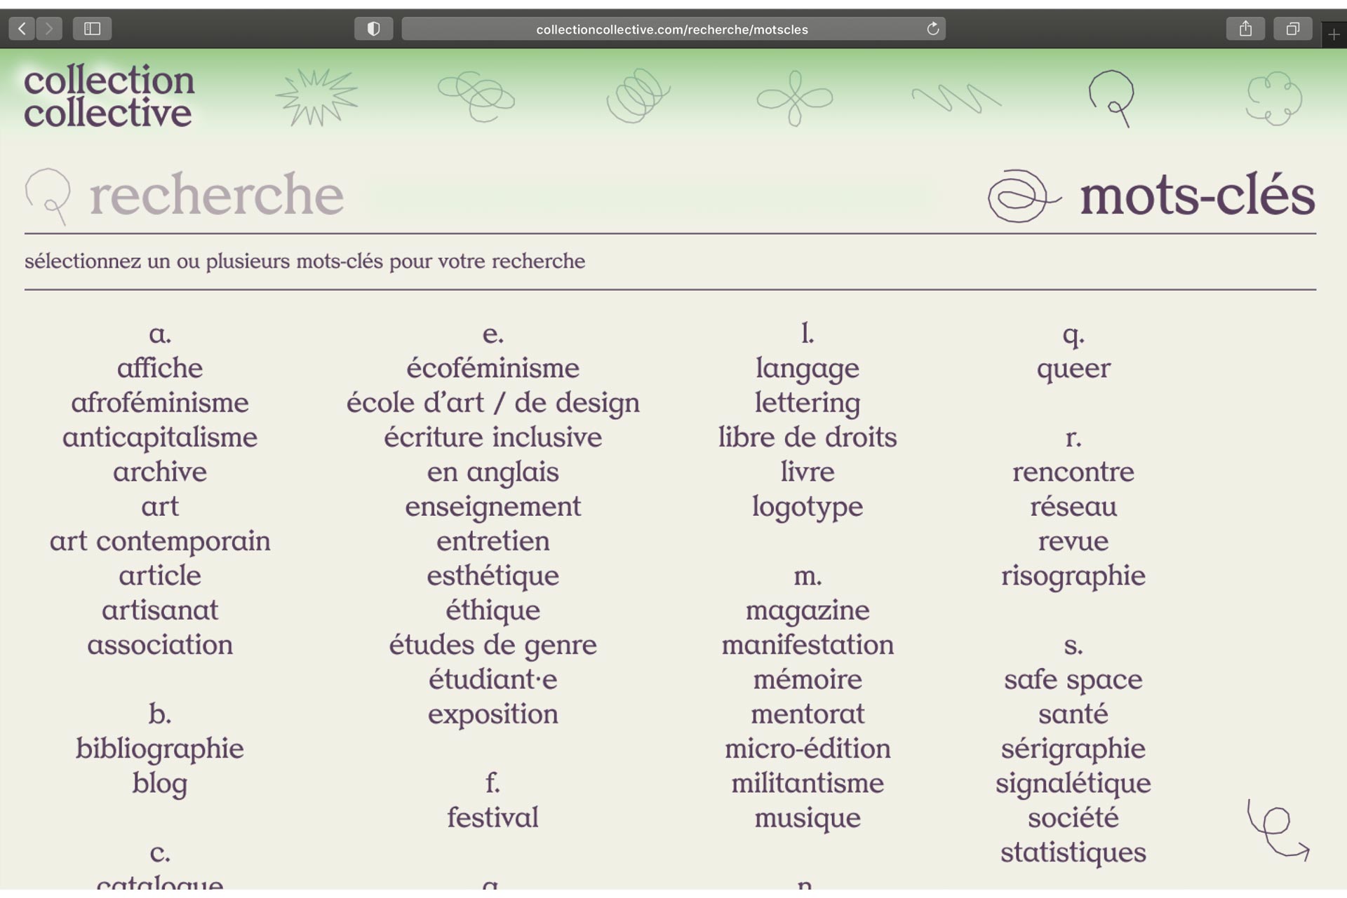
Task: Click the curly arrow icon bottom right
Action: (1278, 830)
